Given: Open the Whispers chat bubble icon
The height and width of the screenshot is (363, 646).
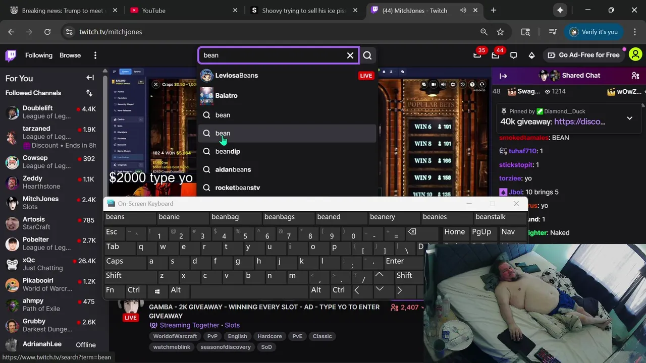Looking at the screenshot, I should 513,55.
